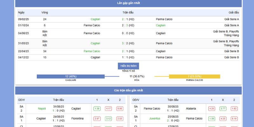The height and width of the screenshot is (127, 254).
Task: Click the 2.97 odds box
Action: pyautogui.click(x=97, y=119)
